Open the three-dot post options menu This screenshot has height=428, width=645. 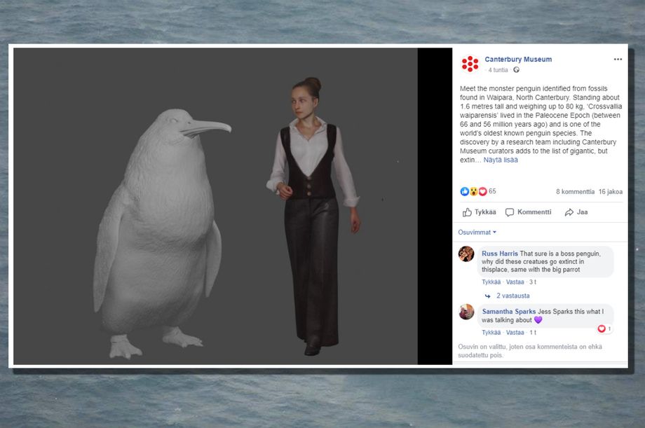click(618, 60)
